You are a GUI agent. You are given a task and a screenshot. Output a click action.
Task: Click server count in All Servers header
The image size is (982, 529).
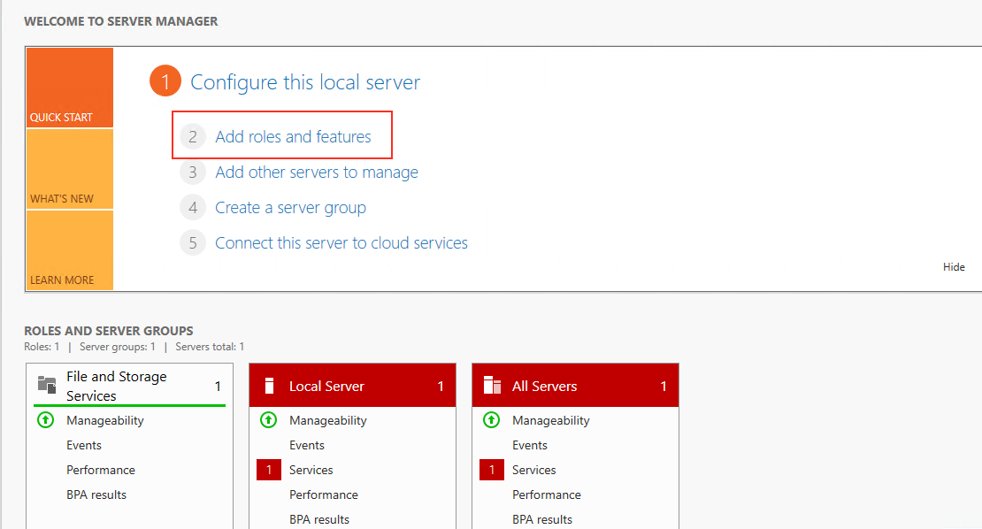(664, 387)
